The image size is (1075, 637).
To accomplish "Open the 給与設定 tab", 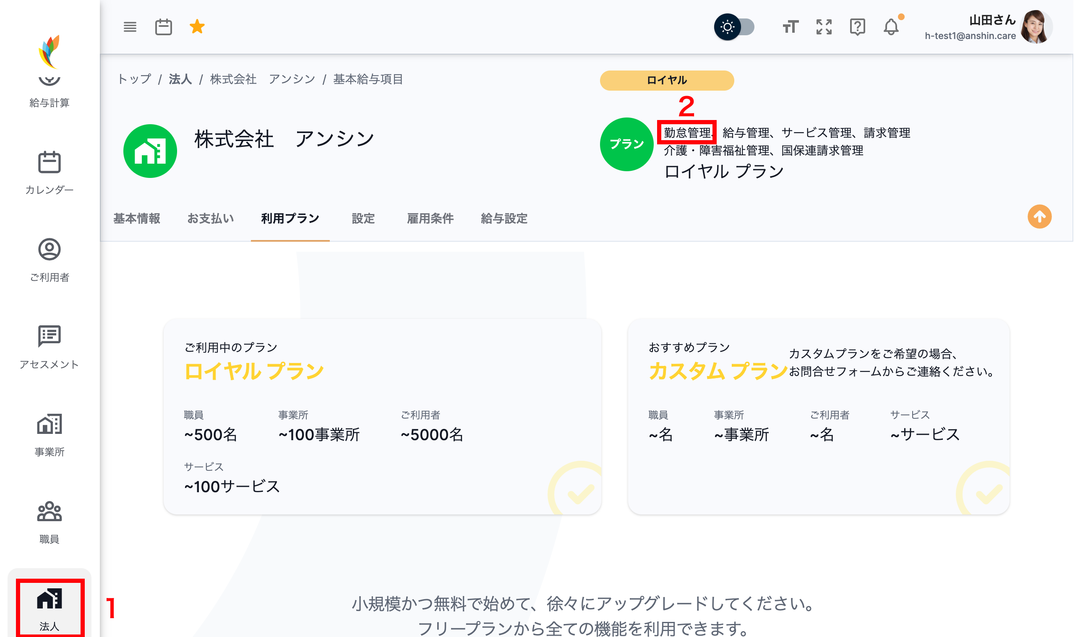I will click(505, 219).
